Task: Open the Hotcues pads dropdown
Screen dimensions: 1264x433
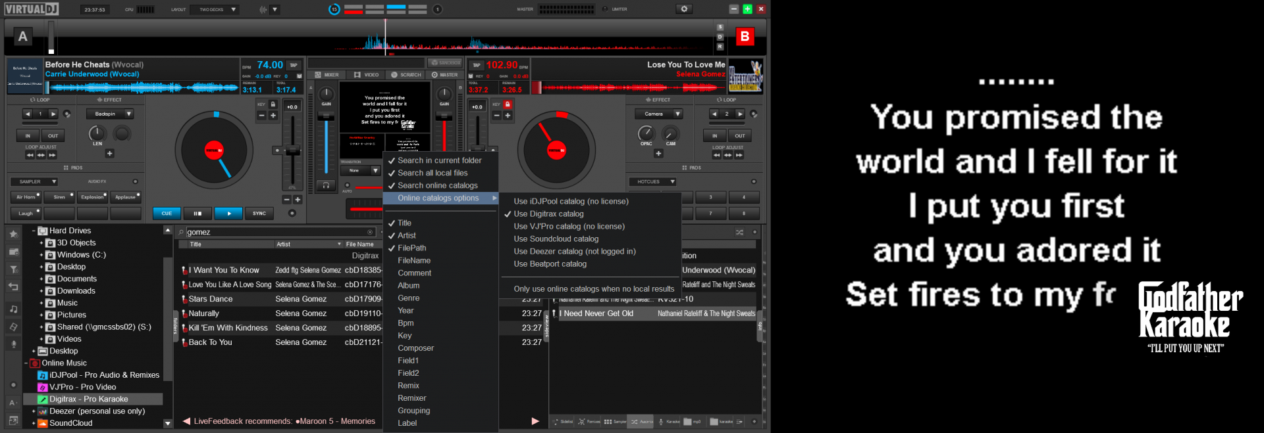Action: 653,181
